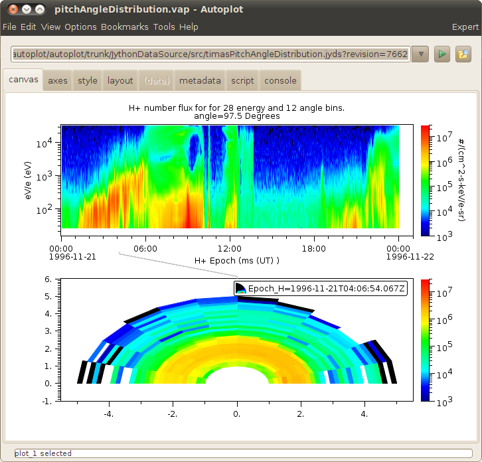Image resolution: width=482 pixels, height=462 pixels.
Task: Maximize the Autoplot window
Action: 40,9
